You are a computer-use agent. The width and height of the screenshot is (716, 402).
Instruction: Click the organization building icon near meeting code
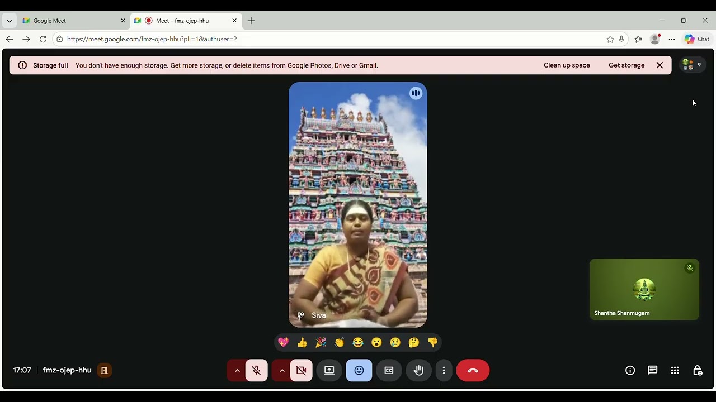pos(104,370)
